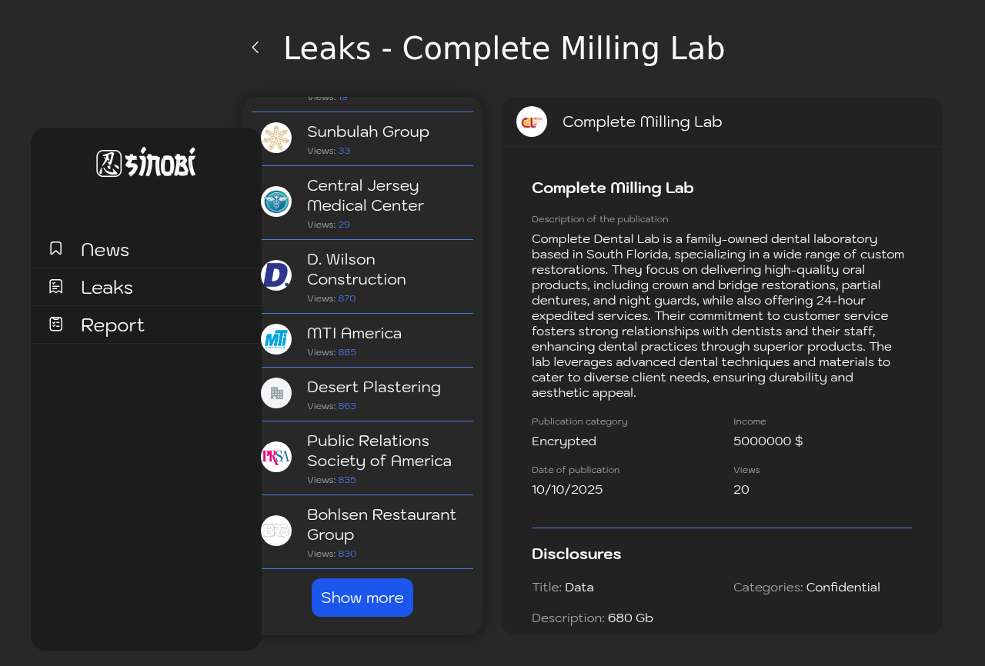This screenshot has height=666, width=985.
Task: Click the Central Jersey Medical Center logo
Action: (276, 201)
